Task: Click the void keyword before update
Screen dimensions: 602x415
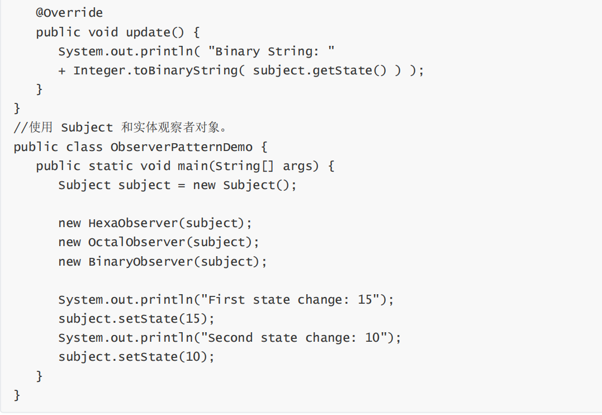Action: pos(103,32)
